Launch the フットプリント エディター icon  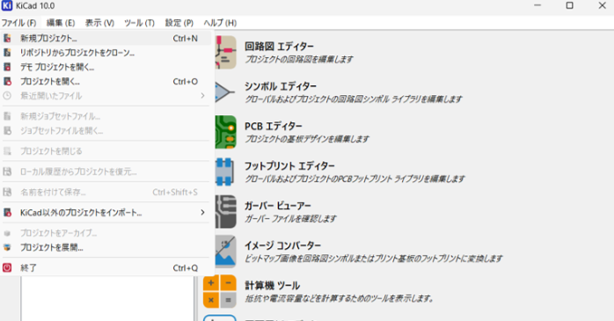224,171
